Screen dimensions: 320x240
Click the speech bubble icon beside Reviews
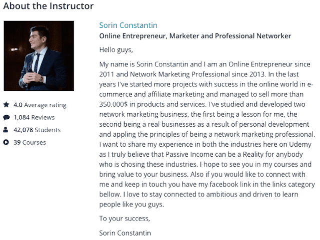[6, 118]
